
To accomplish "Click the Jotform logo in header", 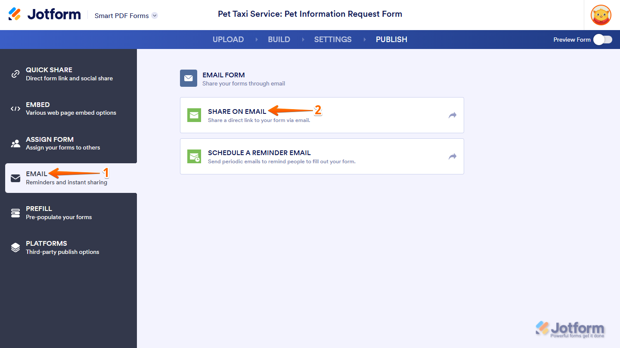I will [x=44, y=14].
